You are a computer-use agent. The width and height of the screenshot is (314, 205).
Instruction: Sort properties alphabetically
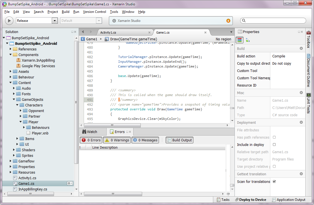click(248, 40)
